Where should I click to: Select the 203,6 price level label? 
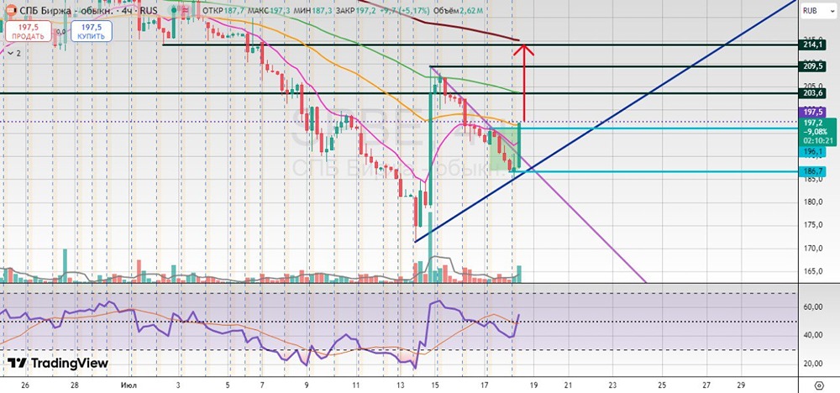click(812, 93)
